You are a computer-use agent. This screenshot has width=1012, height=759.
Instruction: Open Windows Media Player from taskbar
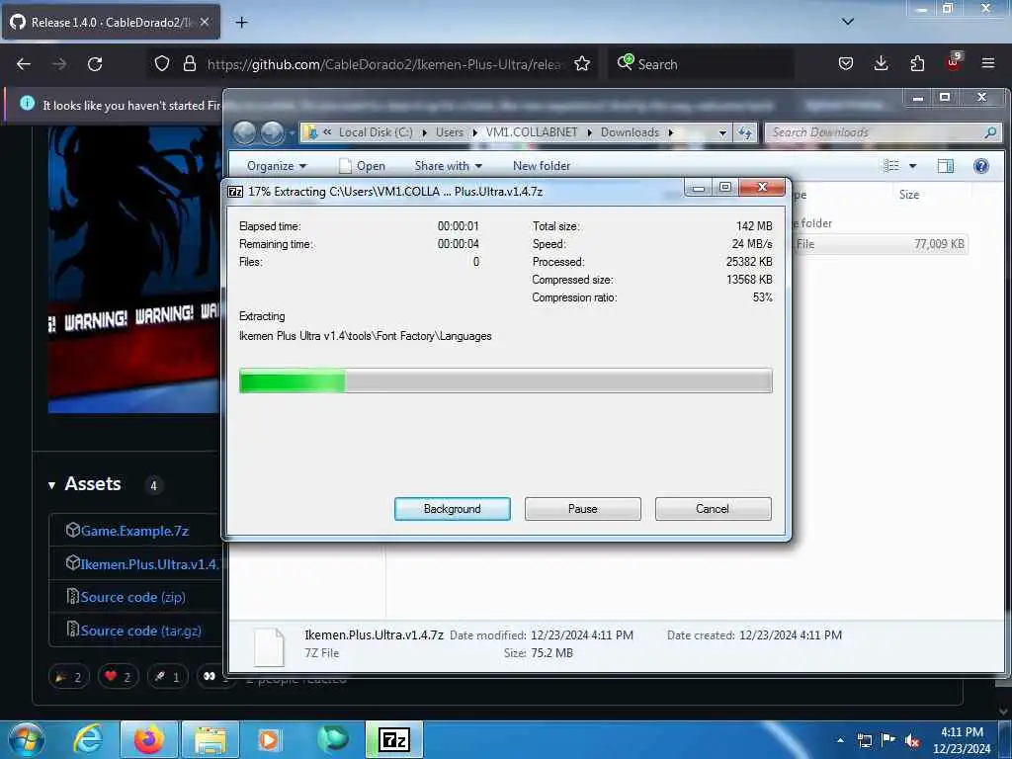click(x=270, y=739)
